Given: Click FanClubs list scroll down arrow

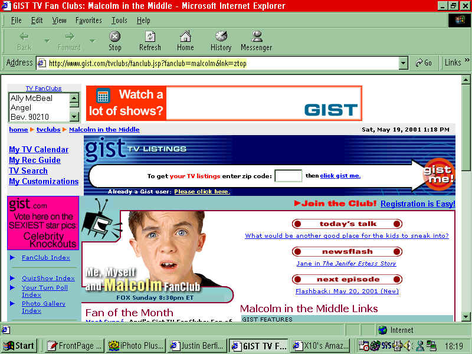Looking at the screenshot, I should 74,116.
